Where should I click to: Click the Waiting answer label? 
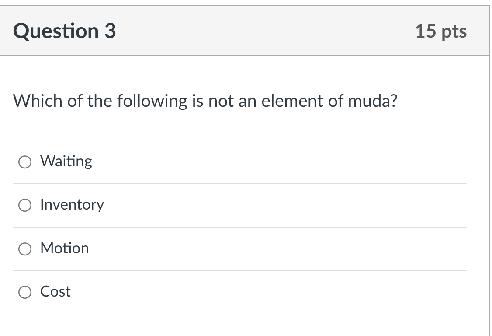(x=66, y=161)
